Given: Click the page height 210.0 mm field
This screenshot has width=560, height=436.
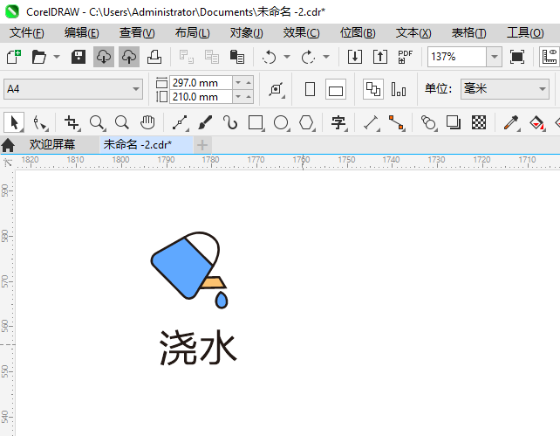Looking at the screenshot, I should pyautogui.click(x=201, y=97).
